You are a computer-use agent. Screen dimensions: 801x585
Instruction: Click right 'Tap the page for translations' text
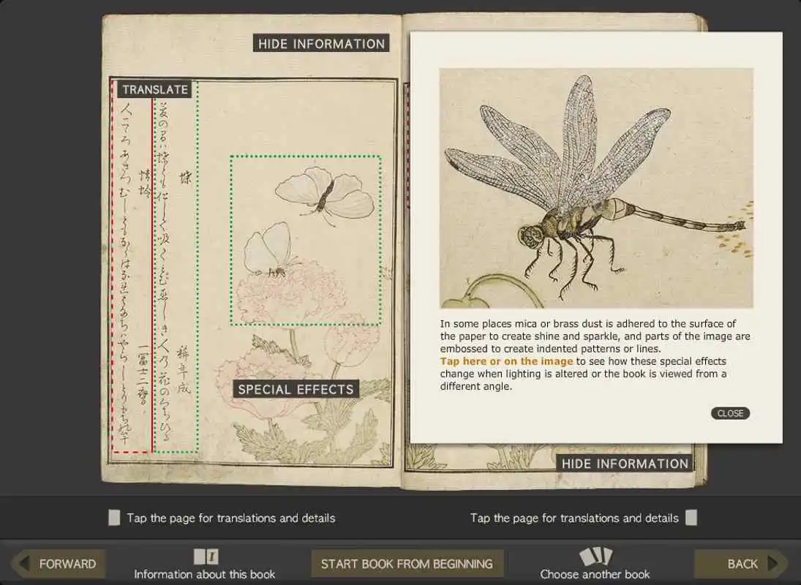(x=574, y=518)
